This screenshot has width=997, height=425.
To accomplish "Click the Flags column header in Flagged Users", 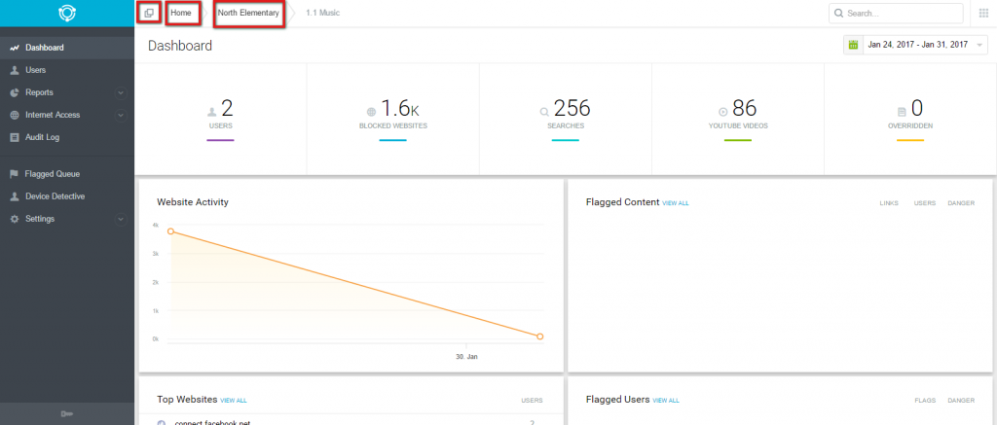I will [924, 401].
